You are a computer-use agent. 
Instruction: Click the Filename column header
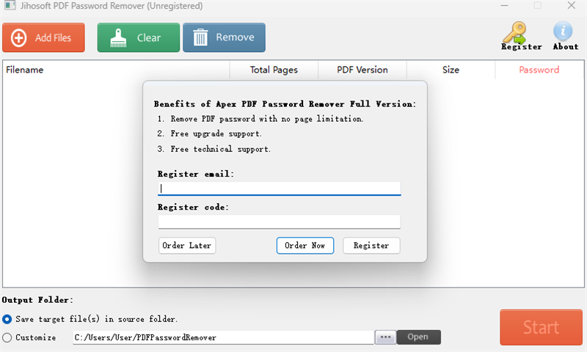(116, 70)
